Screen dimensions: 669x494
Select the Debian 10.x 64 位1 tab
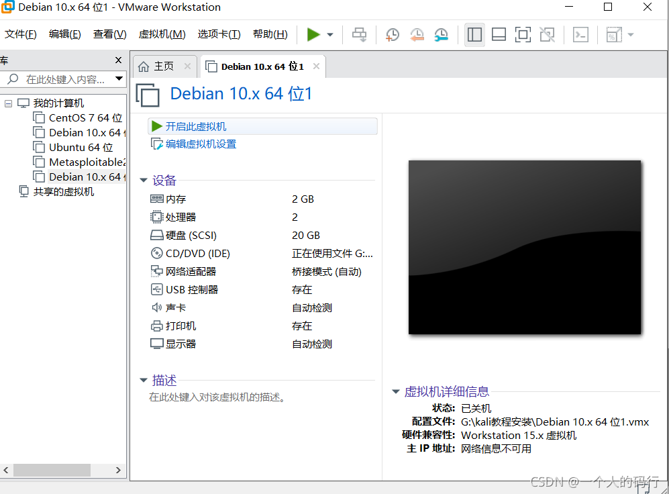[x=262, y=66]
